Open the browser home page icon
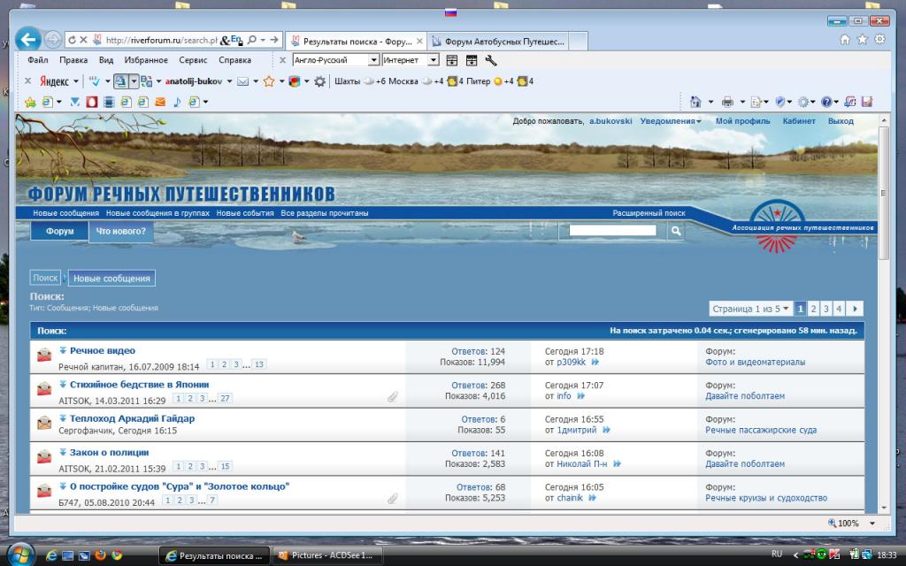Image resolution: width=906 pixels, height=566 pixels. tap(845, 40)
